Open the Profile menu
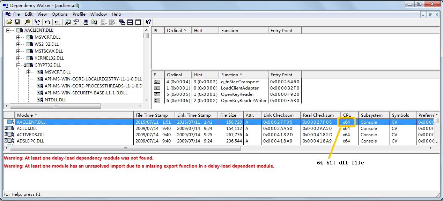 (79, 14)
